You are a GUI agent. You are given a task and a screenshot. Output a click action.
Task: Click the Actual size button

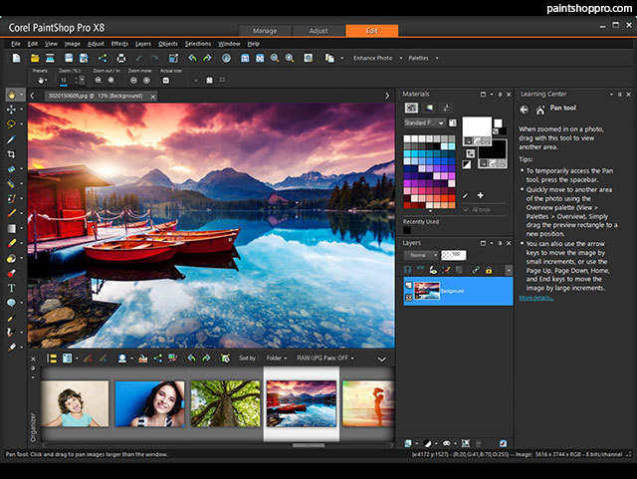[x=166, y=81]
